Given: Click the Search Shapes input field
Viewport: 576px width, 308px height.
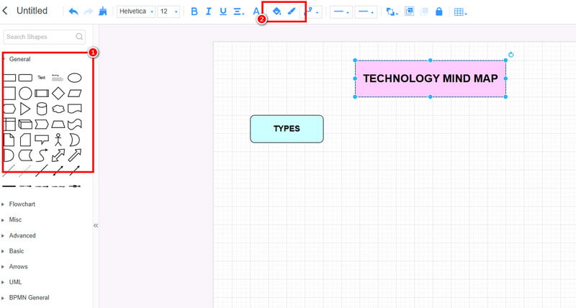Looking at the screenshot, I should (x=40, y=37).
